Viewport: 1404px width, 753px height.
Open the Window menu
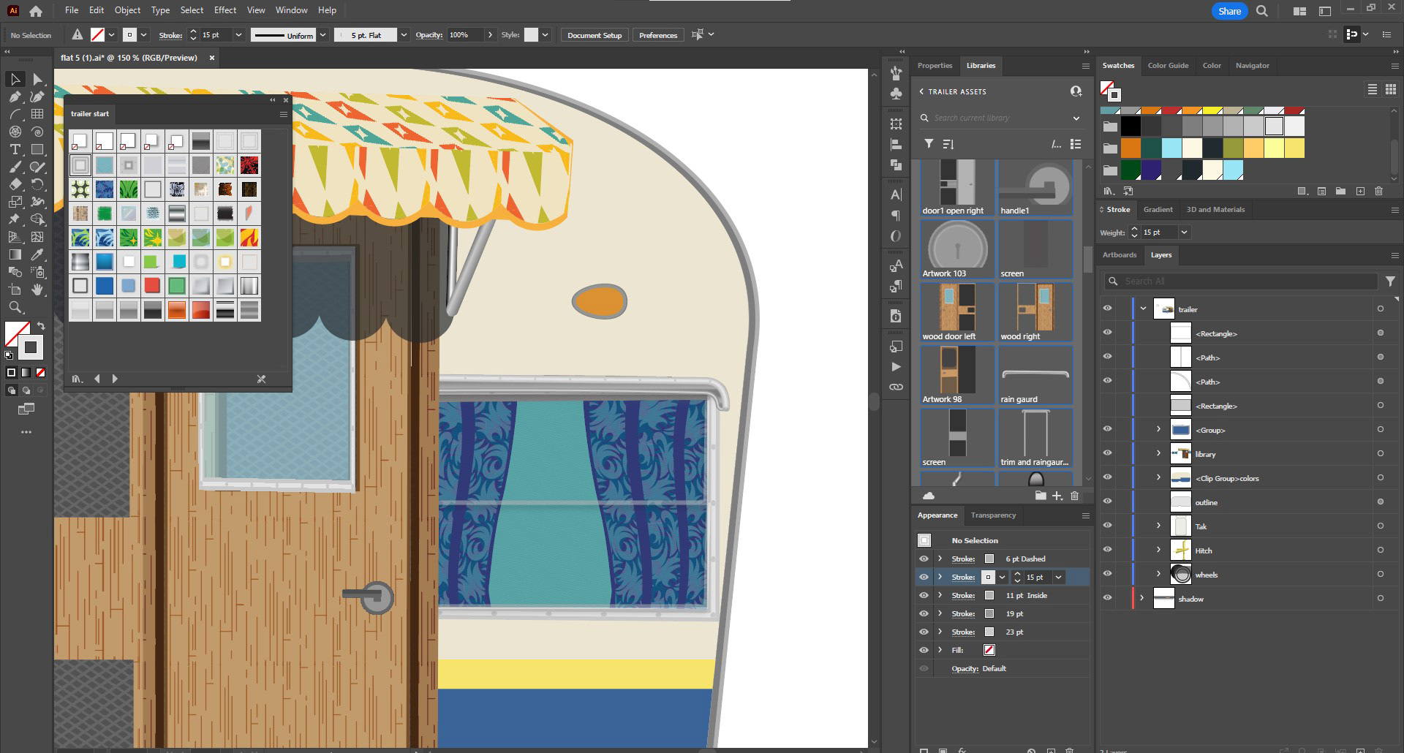(x=291, y=10)
